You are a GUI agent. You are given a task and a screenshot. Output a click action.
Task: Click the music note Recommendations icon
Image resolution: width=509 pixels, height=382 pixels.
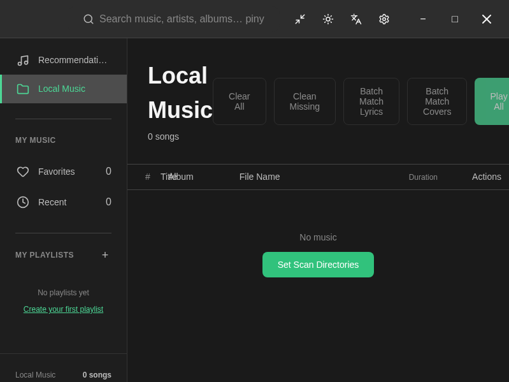[x=23, y=61]
